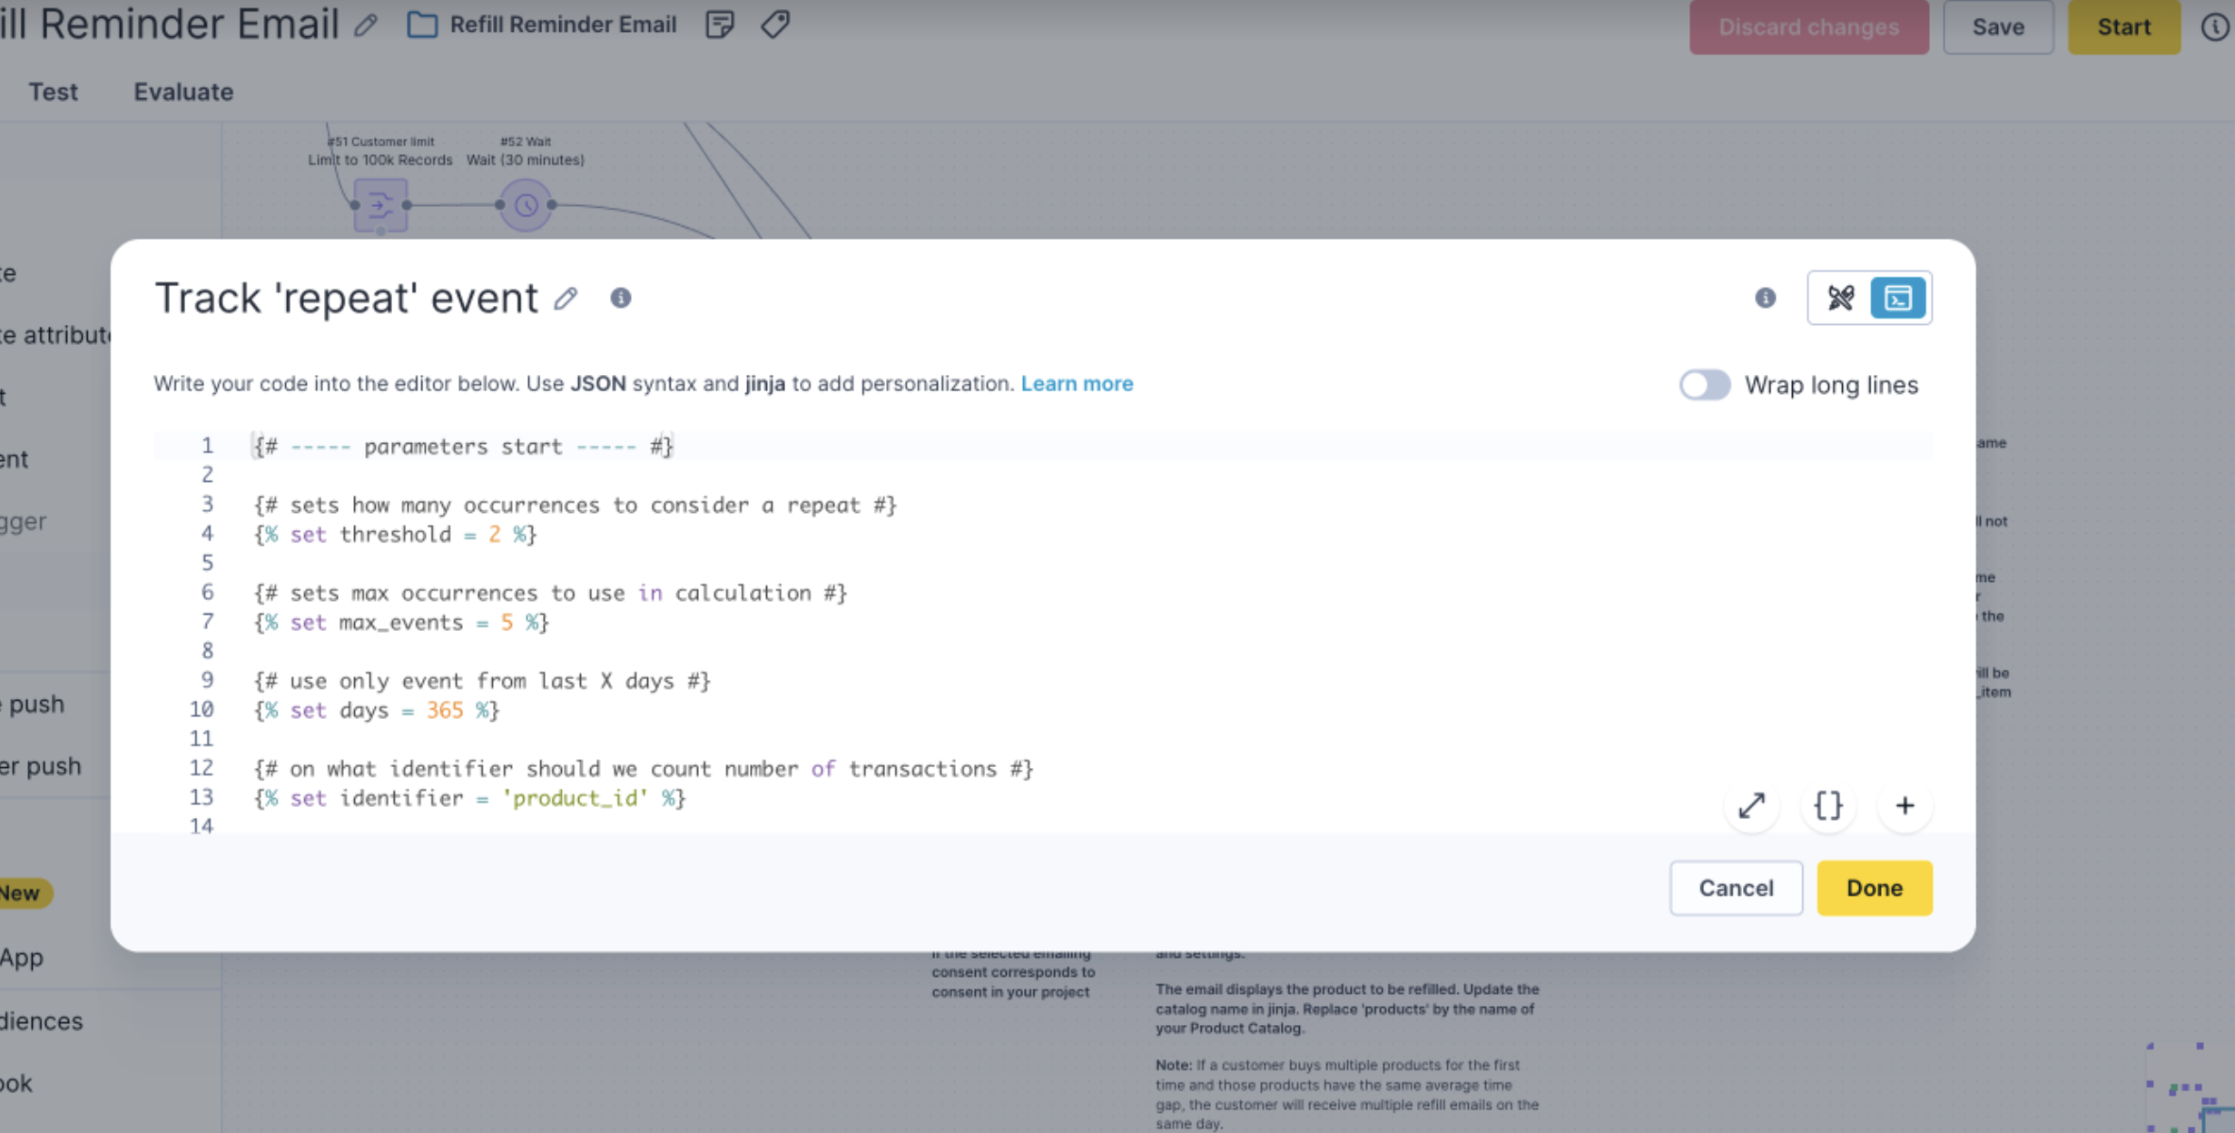Click code line 4 setting threshold

(395, 534)
